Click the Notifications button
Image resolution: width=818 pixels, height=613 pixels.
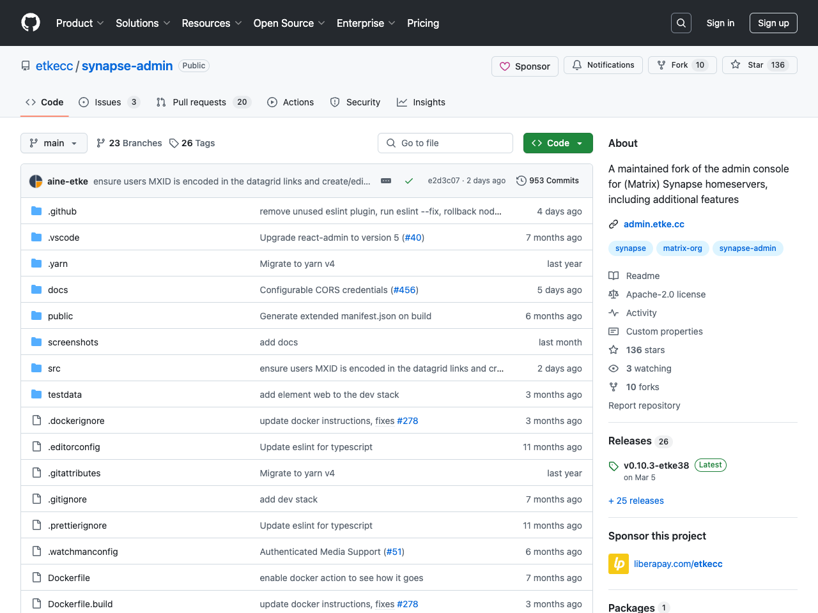(603, 65)
